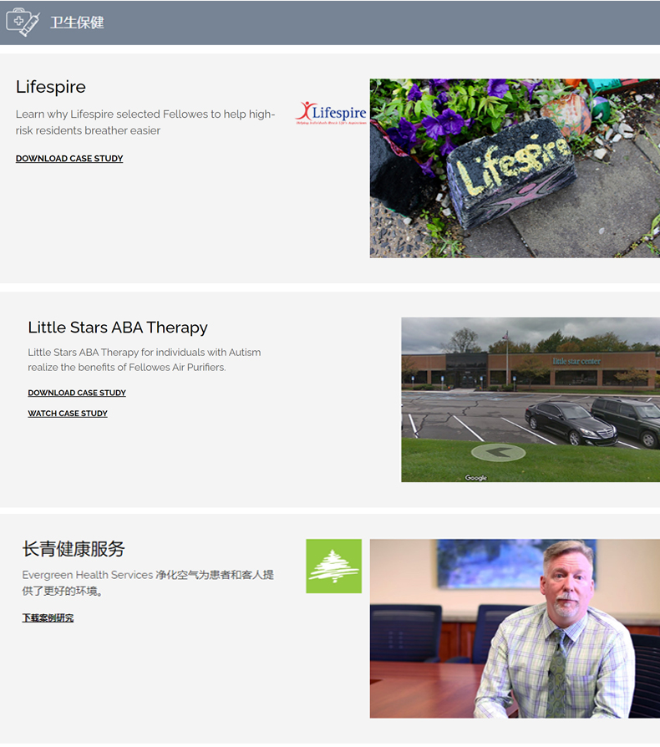
Task: Click the Lifespire heading
Action: tap(51, 87)
